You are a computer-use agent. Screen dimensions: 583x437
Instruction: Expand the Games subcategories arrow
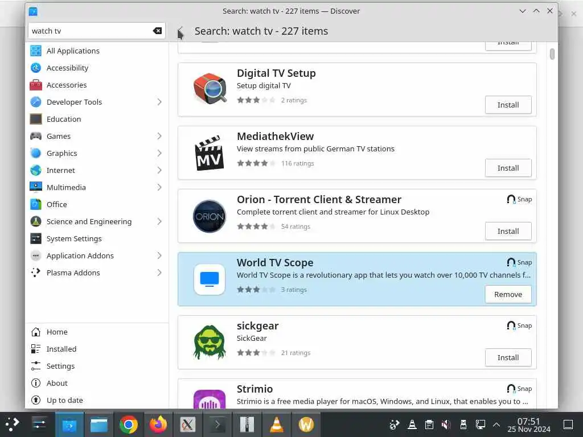tap(159, 136)
